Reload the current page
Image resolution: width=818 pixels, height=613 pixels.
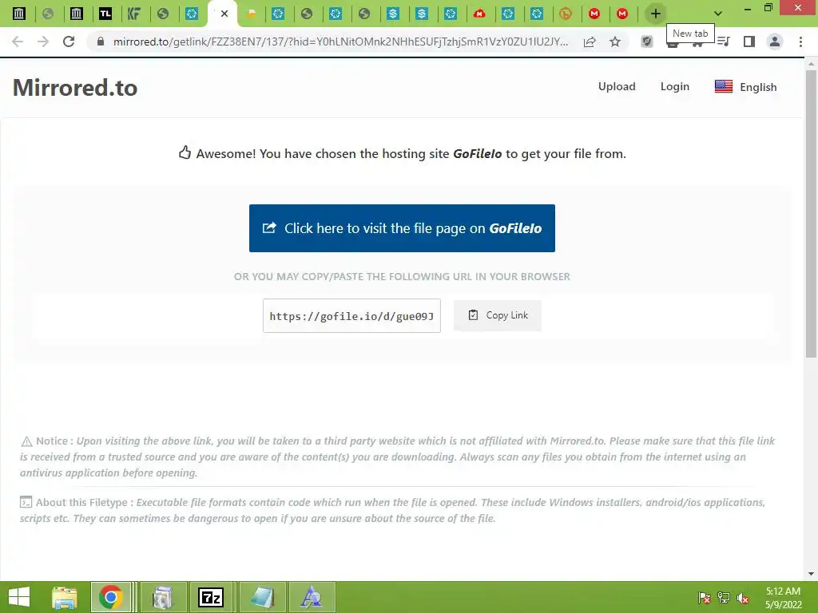[69, 42]
